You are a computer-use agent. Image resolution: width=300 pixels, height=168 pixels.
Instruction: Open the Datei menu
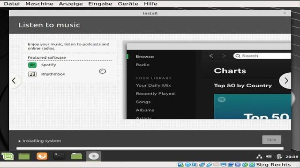pos(12,4)
